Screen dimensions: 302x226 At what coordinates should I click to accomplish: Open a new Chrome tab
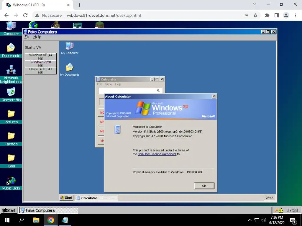(80, 5)
